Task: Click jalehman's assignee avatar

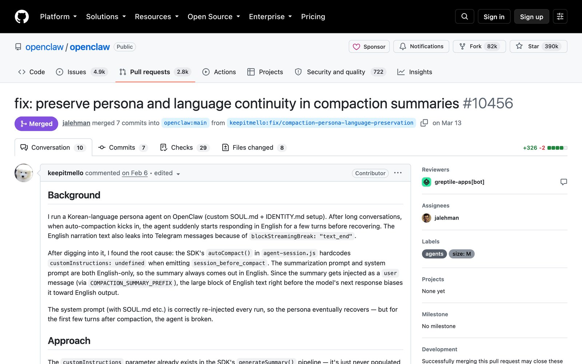Action: click(427, 218)
